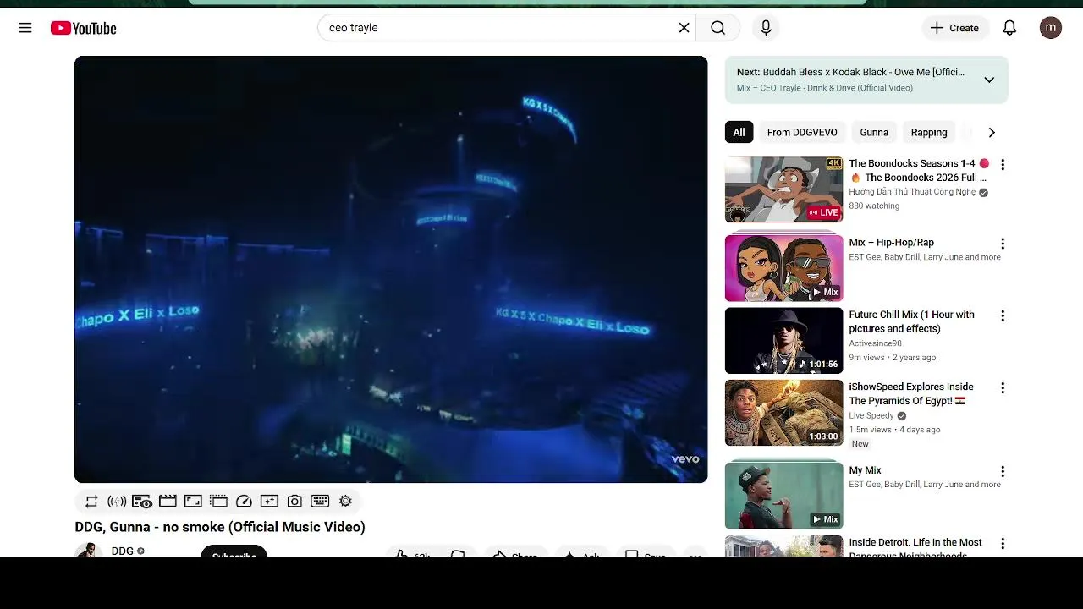Open options for Inside Detroit video
The width and height of the screenshot is (1083, 609).
coord(1003,544)
